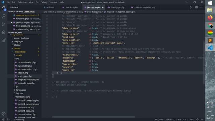
Task: Click the Run play icon in editor toolbar
Action: coord(191,7)
